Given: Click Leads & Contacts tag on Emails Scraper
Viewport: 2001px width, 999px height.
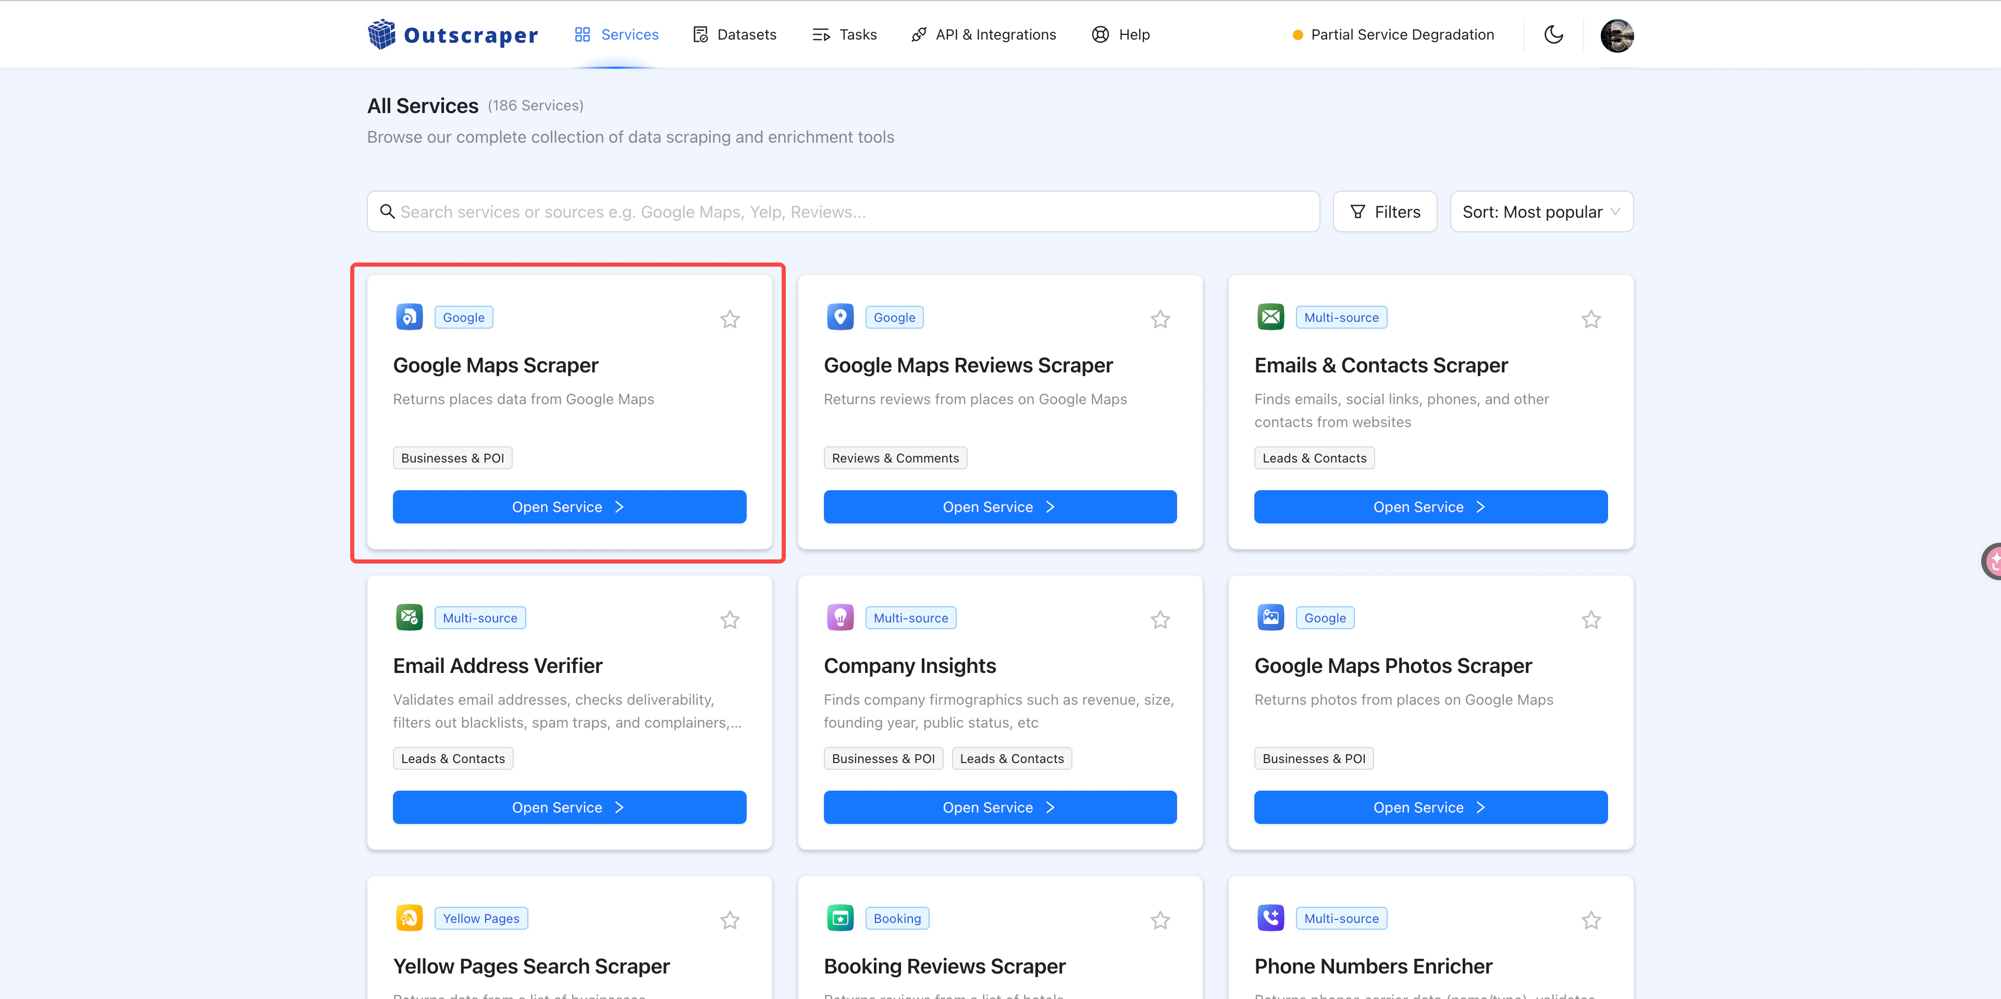Looking at the screenshot, I should [1314, 458].
